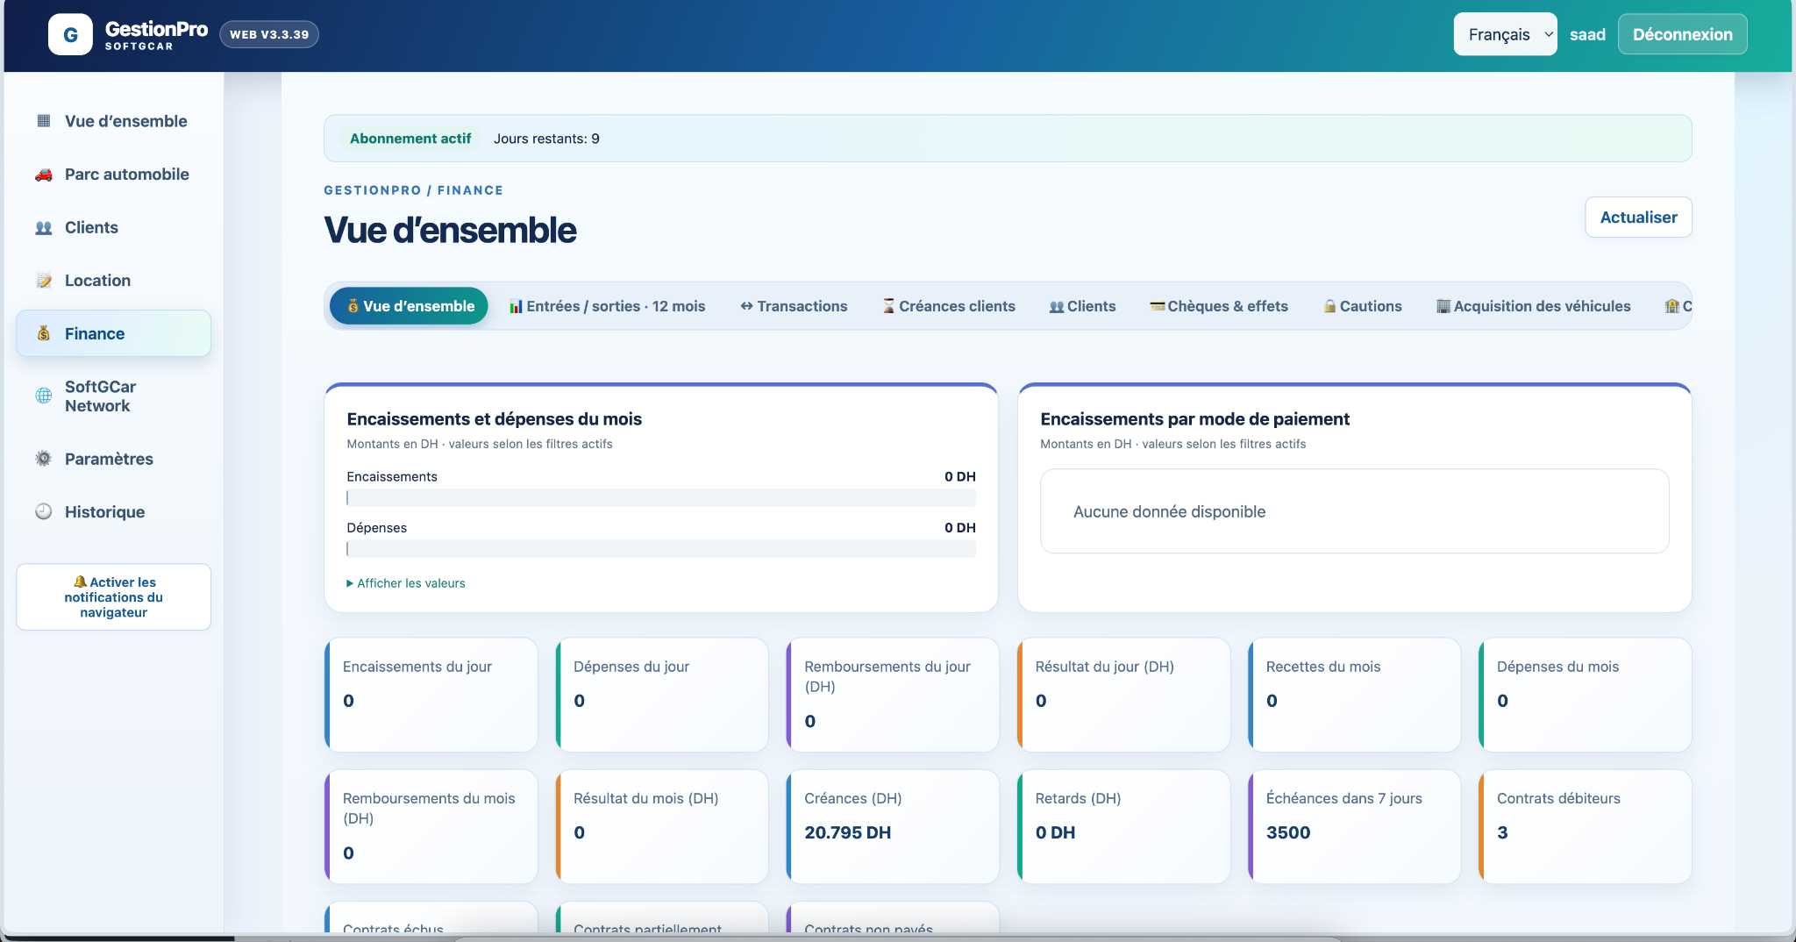
Task: Click "Jours restants: 9" text
Action: [x=546, y=139]
